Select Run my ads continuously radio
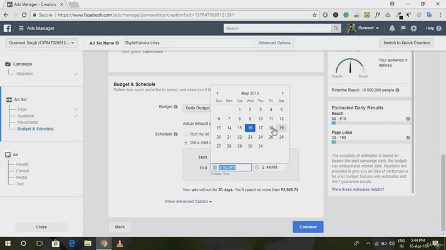 click(x=186, y=134)
